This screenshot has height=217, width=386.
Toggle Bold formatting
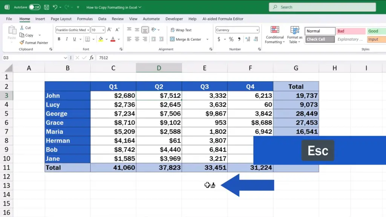point(59,39)
